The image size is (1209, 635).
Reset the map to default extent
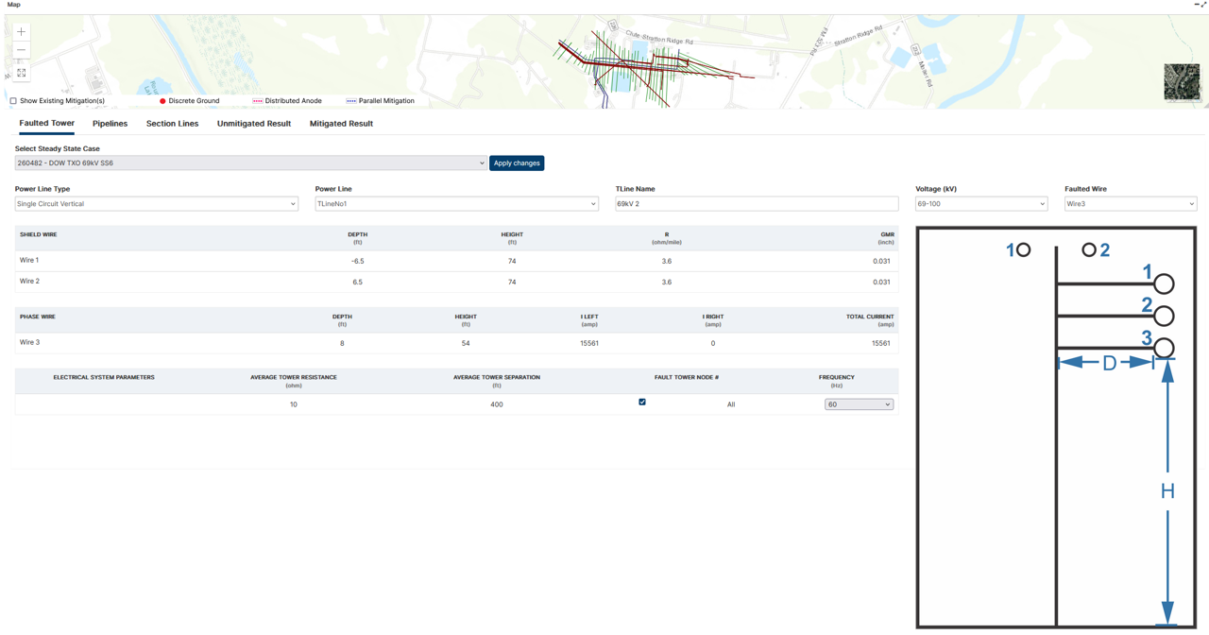[20, 72]
